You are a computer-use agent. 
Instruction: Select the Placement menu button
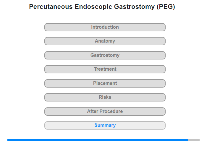tap(105, 83)
